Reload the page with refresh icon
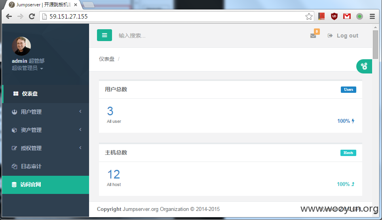Screen dimensions: 382x220 32,16
